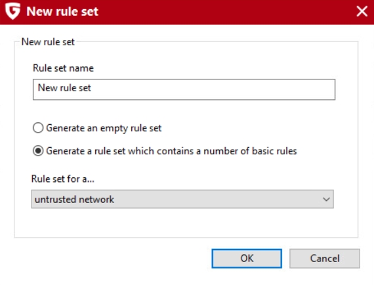This screenshot has width=374, height=285.
Task: Click into the Rule set name field
Action: pos(184,89)
